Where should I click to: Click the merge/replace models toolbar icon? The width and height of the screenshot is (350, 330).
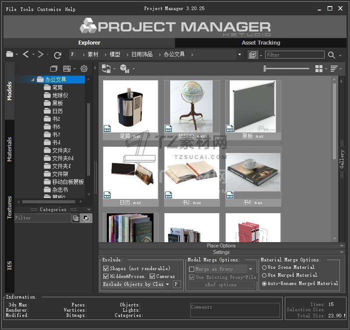[x=106, y=69]
